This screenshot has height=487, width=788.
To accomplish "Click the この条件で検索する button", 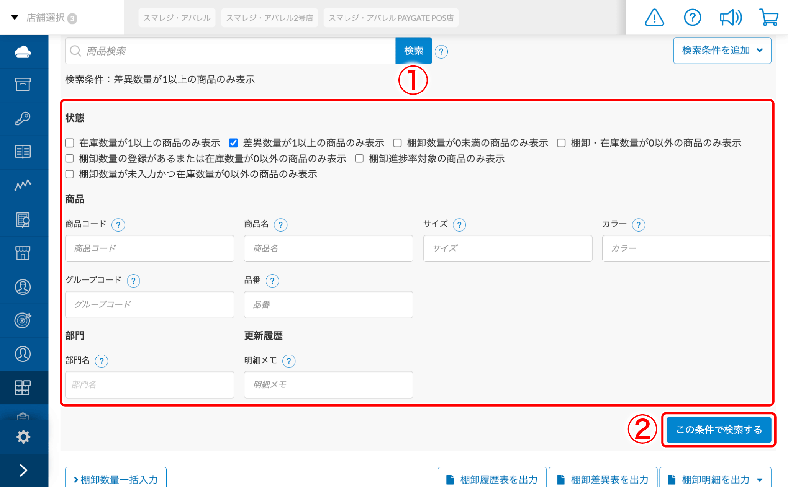I will pyautogui.click(x=719, y=430).
